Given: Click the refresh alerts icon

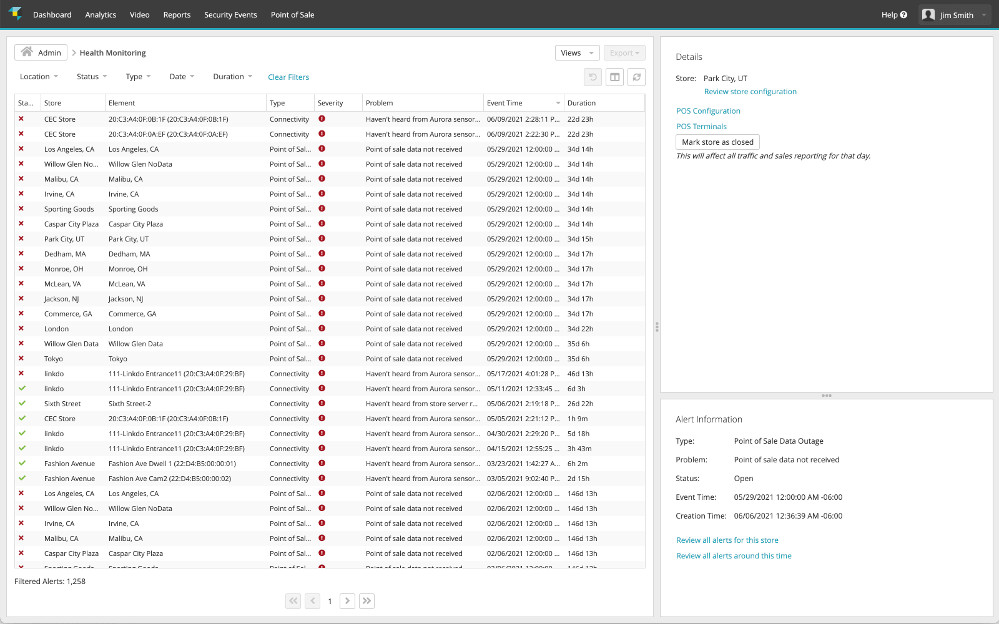Looking at the screenshot, I should [636, 77].
